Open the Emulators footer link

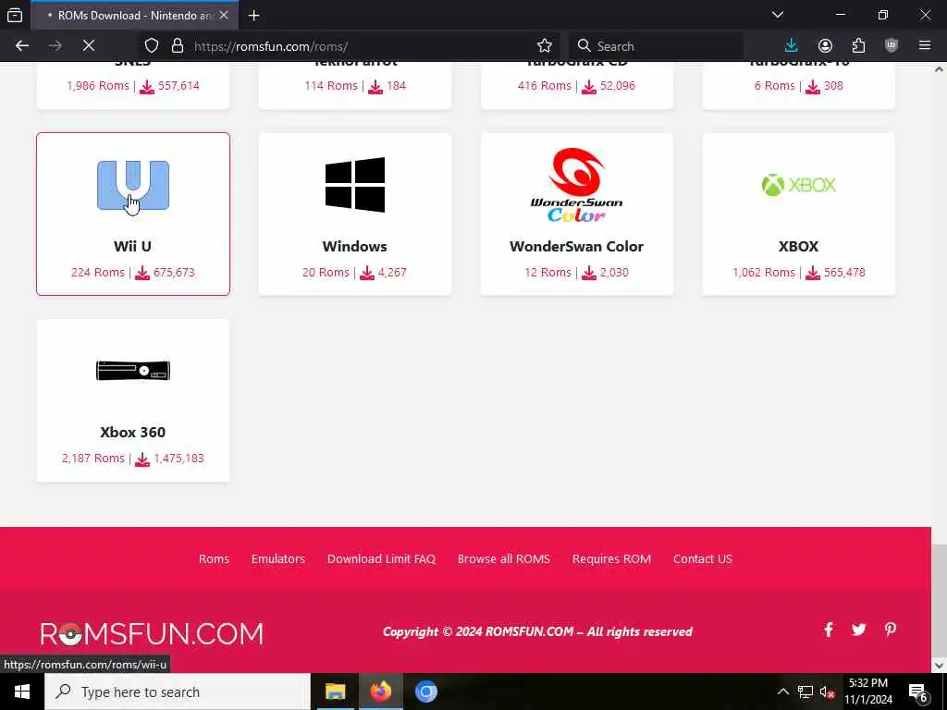tap(277, 559)
